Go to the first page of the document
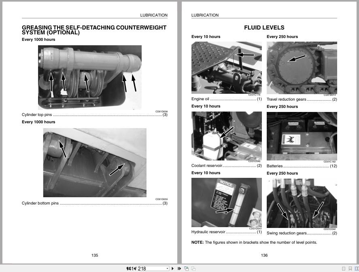The width and height of the screenshot is (359, 272). coord(127,268)
